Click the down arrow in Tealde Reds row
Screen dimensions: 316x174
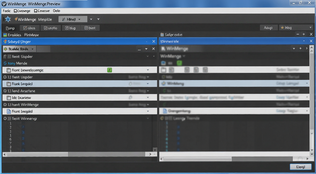[146, 49]
